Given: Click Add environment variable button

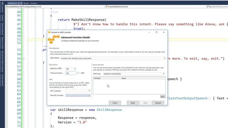Looking at the screenshot, I should click(x=163, y=96).
